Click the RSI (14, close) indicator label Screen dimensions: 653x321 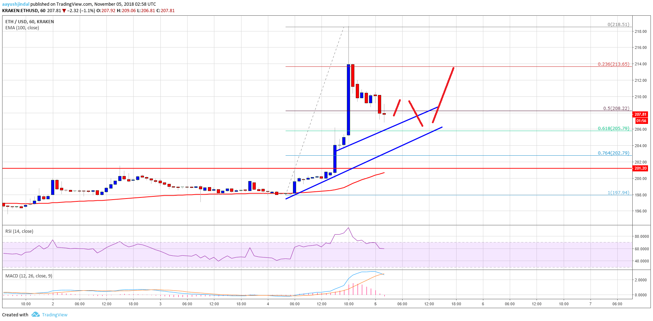tap(19, 231)
